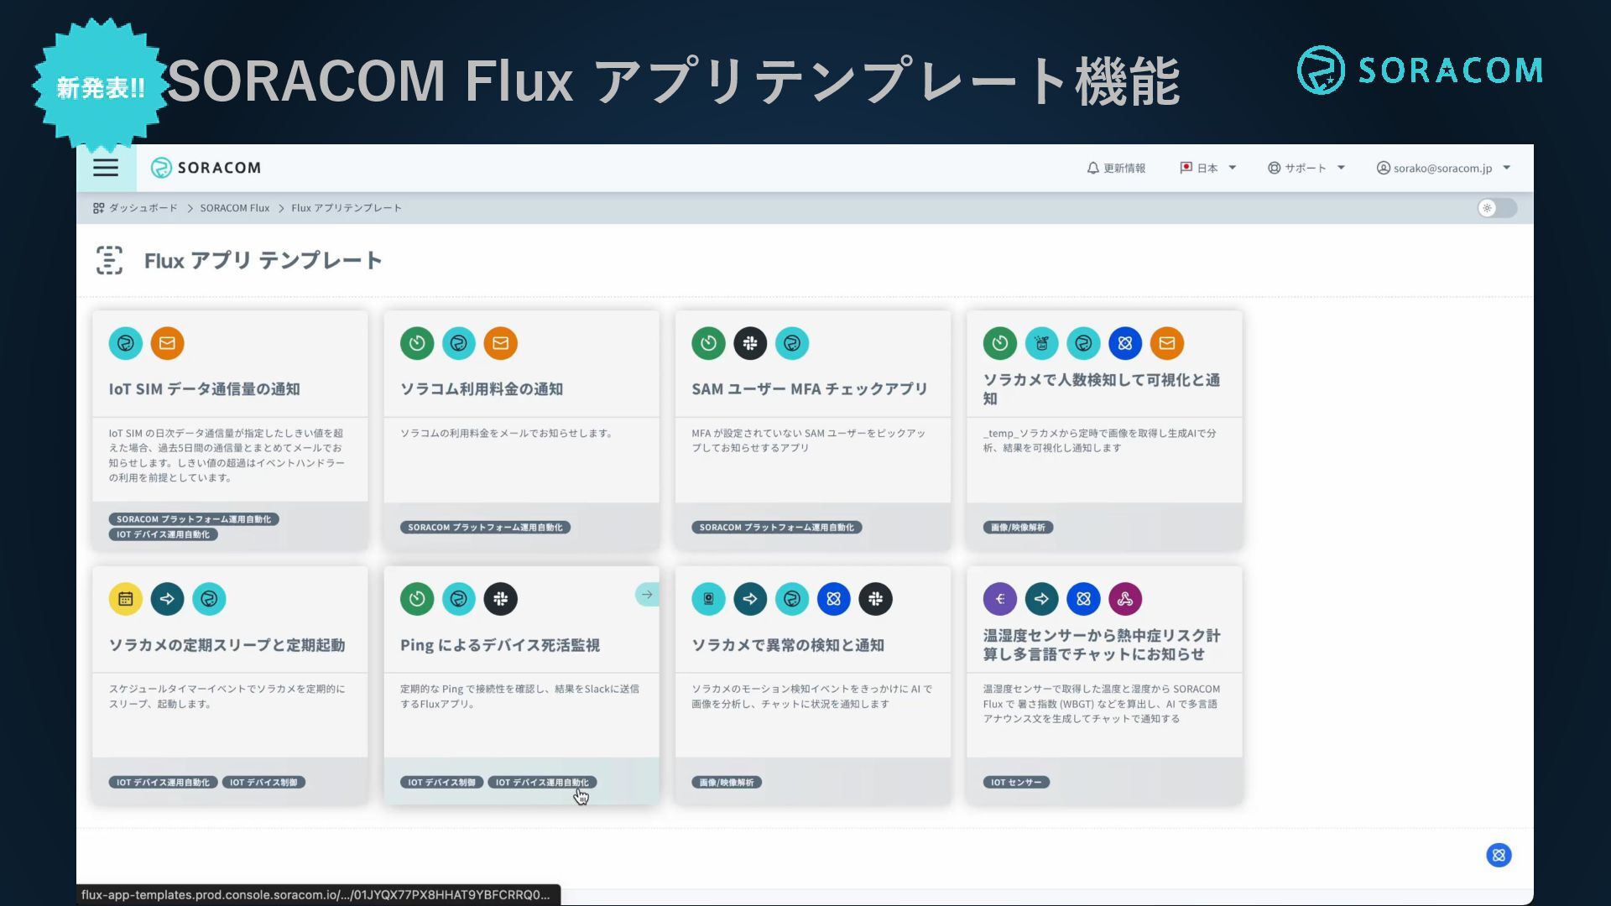Click arrow button on Ping card corner
The width and height of the screenshot is (1611, 906).
[x=647, y=595]
